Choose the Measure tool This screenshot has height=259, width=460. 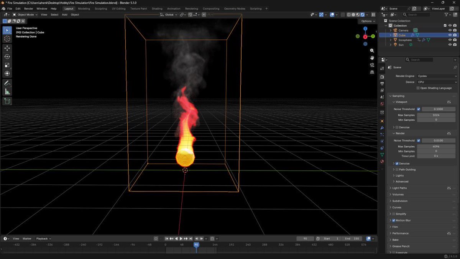click(x=7, y=91)
